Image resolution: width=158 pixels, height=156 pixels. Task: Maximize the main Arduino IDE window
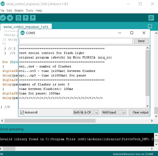click(140, 4)
